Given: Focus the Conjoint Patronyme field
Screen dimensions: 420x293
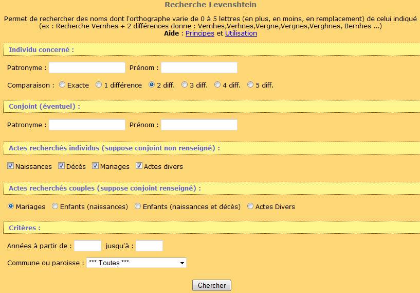Looking at the screenshot, I should click(87, 125).
